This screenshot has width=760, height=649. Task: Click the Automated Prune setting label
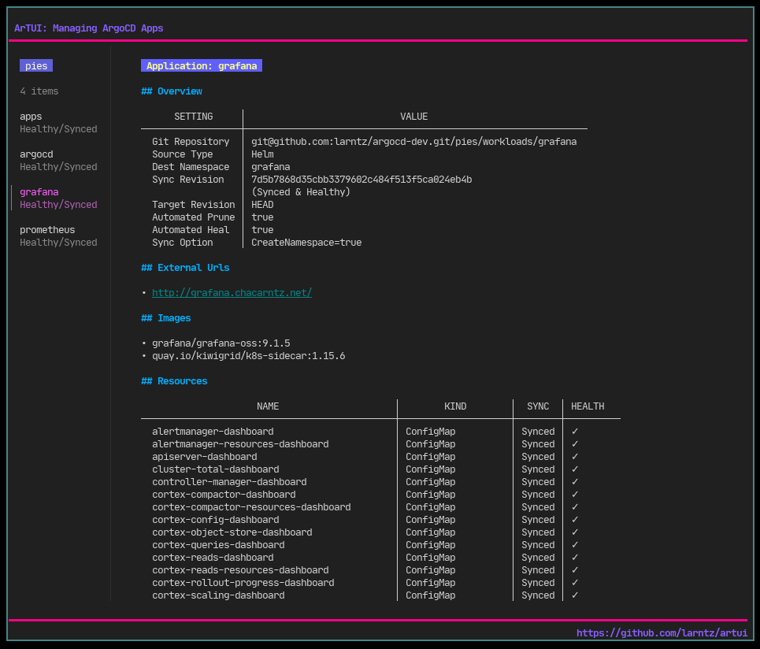click(194, 217)
